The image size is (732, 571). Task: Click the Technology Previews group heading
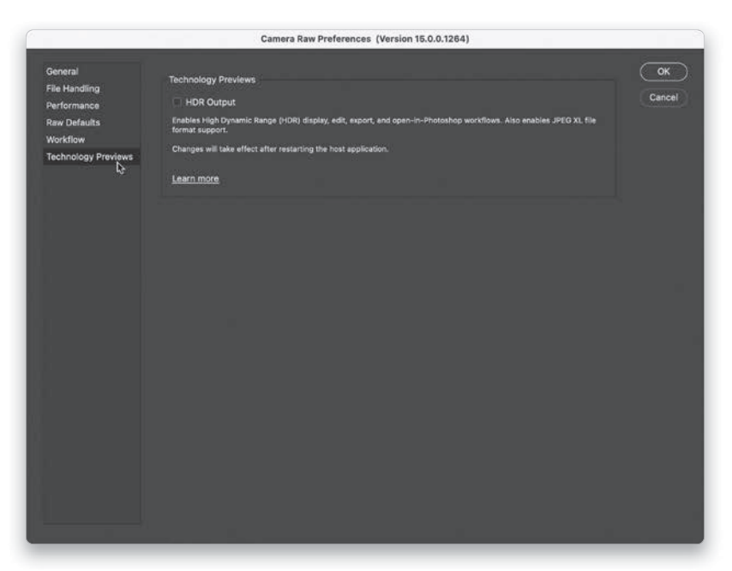(211, 80)
